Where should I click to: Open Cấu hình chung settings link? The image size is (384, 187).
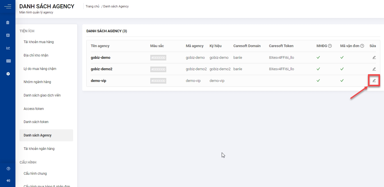(x=35, y=174)
